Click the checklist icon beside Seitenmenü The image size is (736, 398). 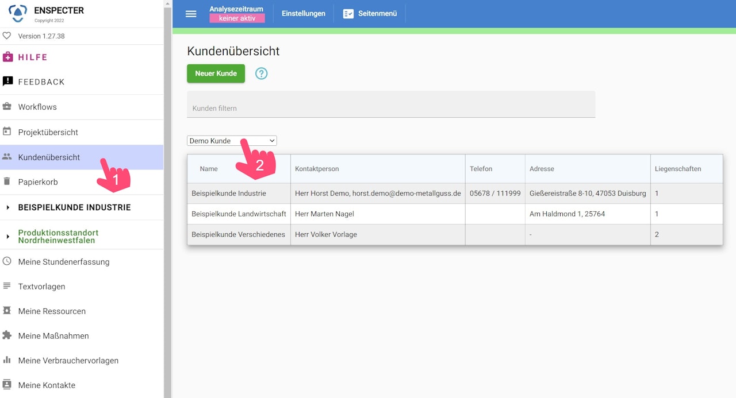[348, 14]
